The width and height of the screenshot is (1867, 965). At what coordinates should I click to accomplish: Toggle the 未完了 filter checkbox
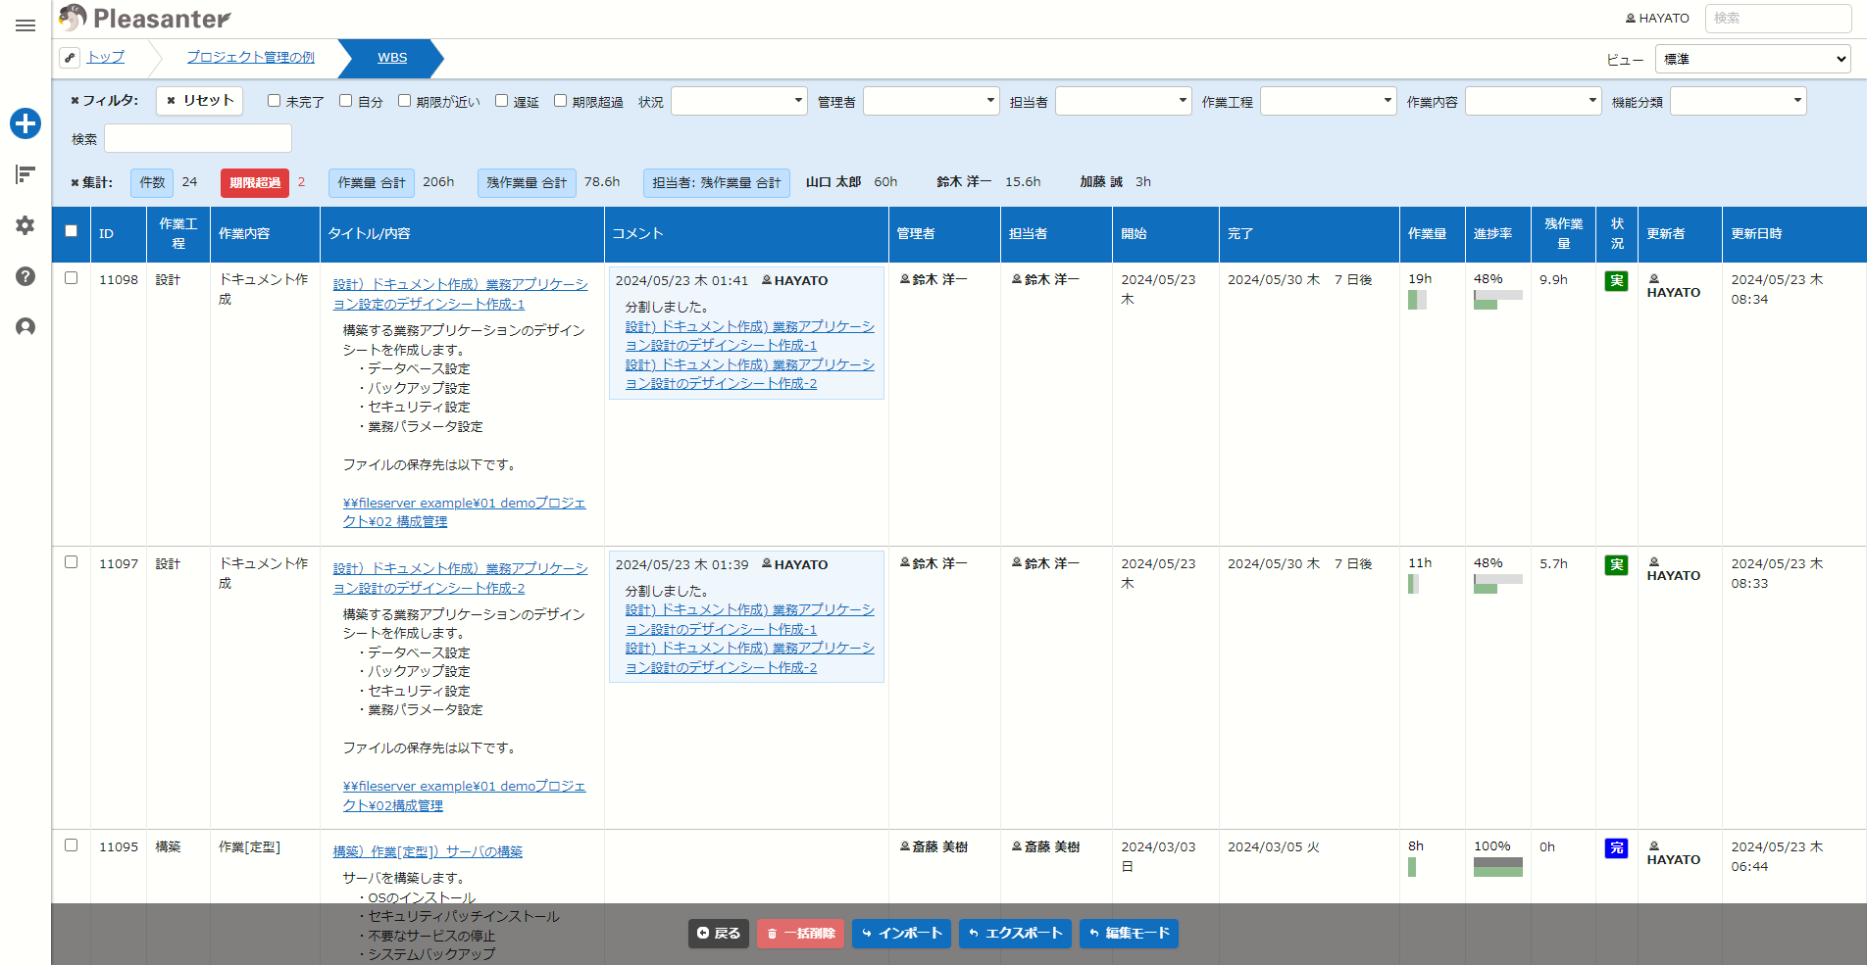[x=275, y=100]
